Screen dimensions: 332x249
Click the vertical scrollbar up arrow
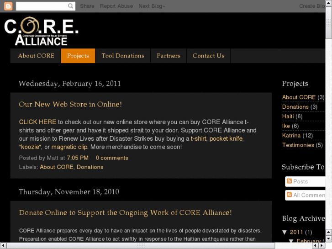329,2
